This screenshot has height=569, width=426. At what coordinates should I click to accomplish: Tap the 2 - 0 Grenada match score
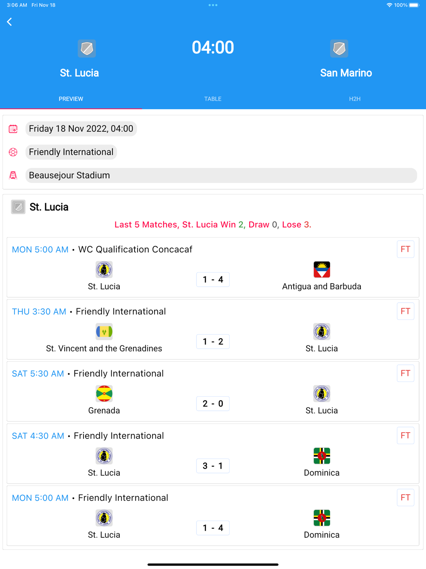[x=213, y=404]
